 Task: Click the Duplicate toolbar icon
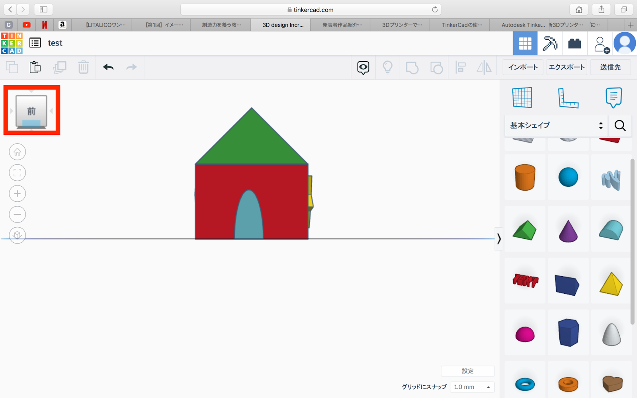tap(60, 67)
